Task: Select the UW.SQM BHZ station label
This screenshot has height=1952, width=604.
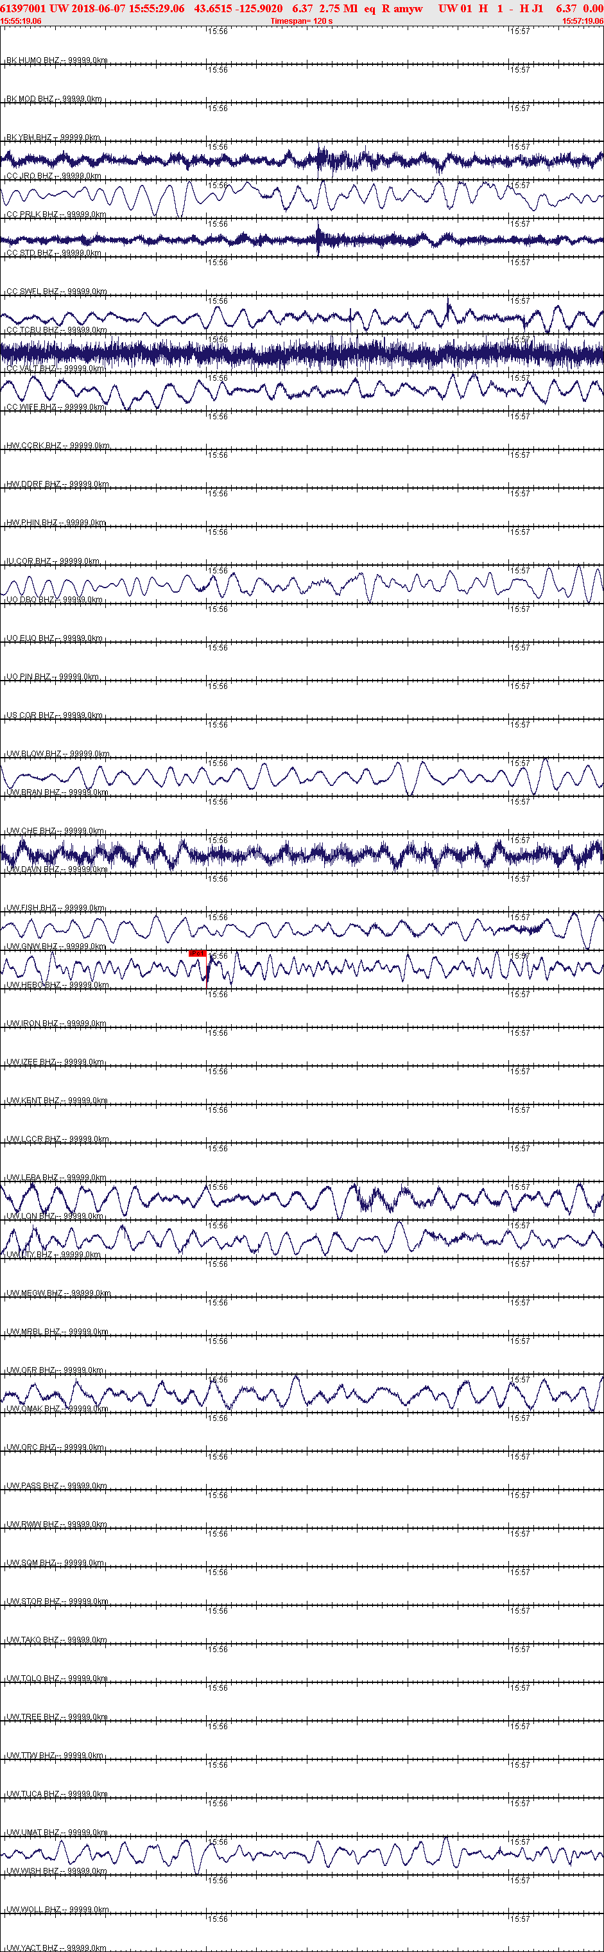Action: tap(55, 1564)
